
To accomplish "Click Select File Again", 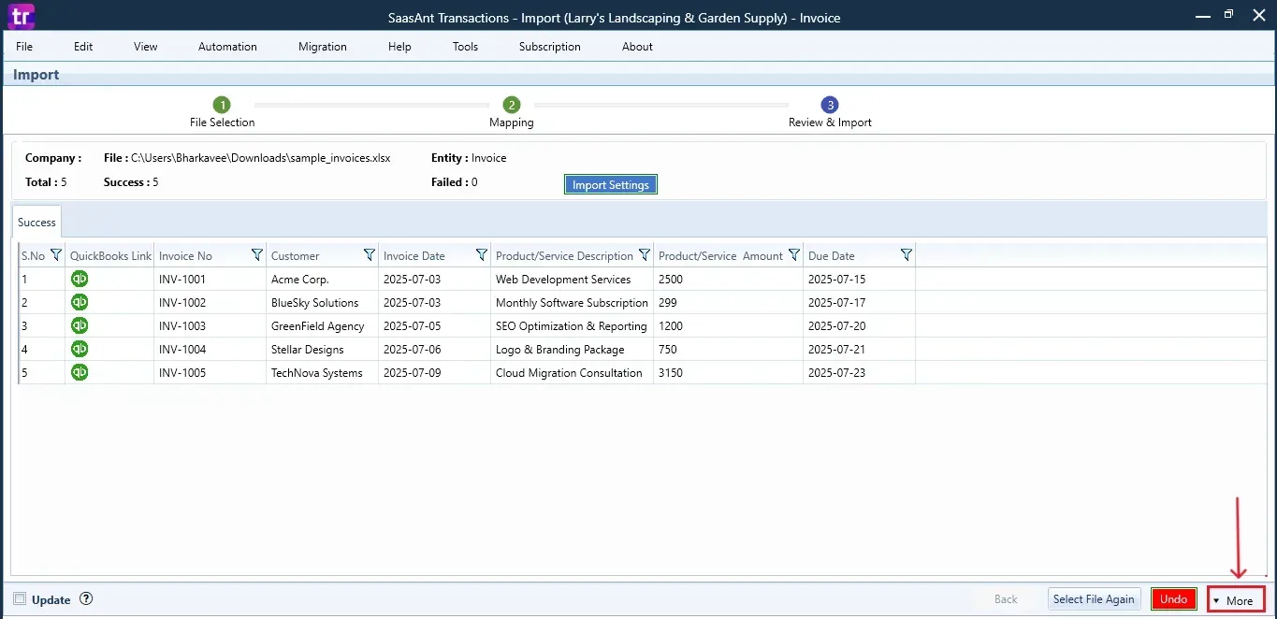I will tap(1094, 599).
